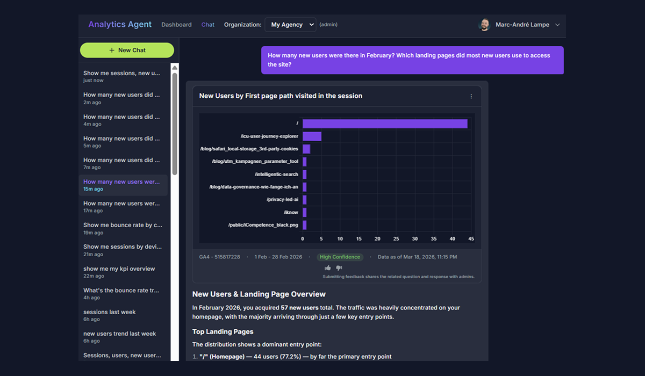Switch to the Chat tab
The image size is (645, 376).
coord(208,25)
